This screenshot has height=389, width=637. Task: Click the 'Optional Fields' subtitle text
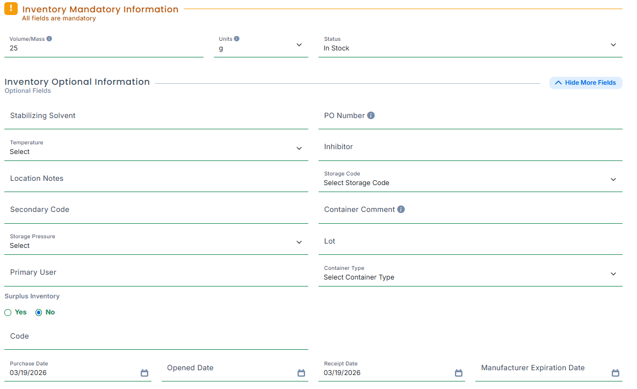coord(27,91)
